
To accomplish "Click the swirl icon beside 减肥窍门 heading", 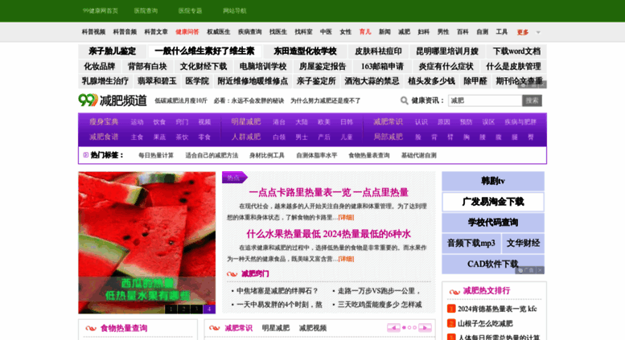I will [x=232, y=274].
